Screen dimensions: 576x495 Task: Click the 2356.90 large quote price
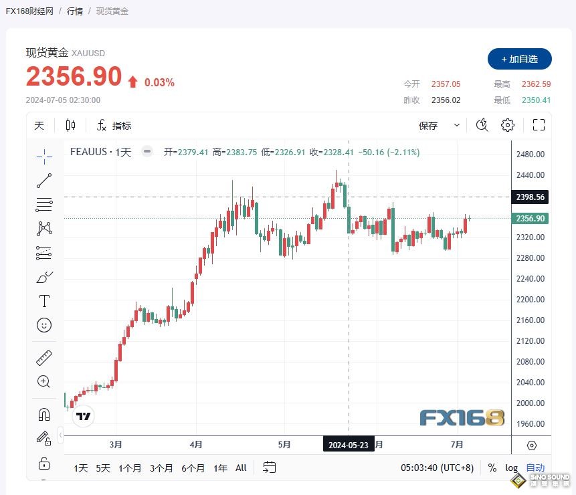[x=74, y=76]
